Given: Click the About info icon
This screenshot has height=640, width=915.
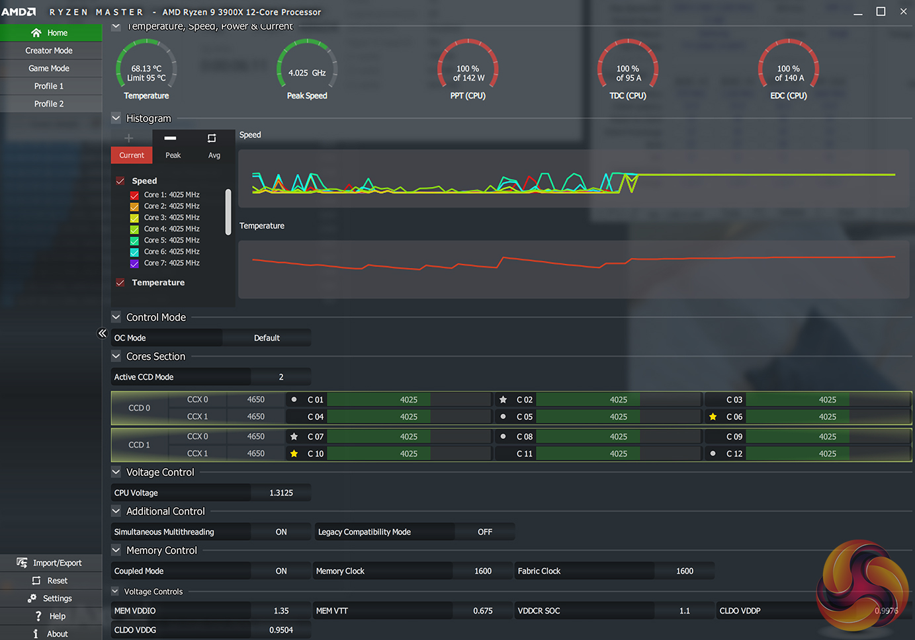Looking at the screenshot, I should point(36,634).
